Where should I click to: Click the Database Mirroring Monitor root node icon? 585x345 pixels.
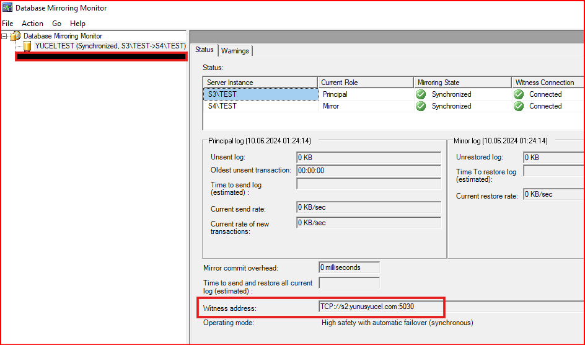click(15, 36)
